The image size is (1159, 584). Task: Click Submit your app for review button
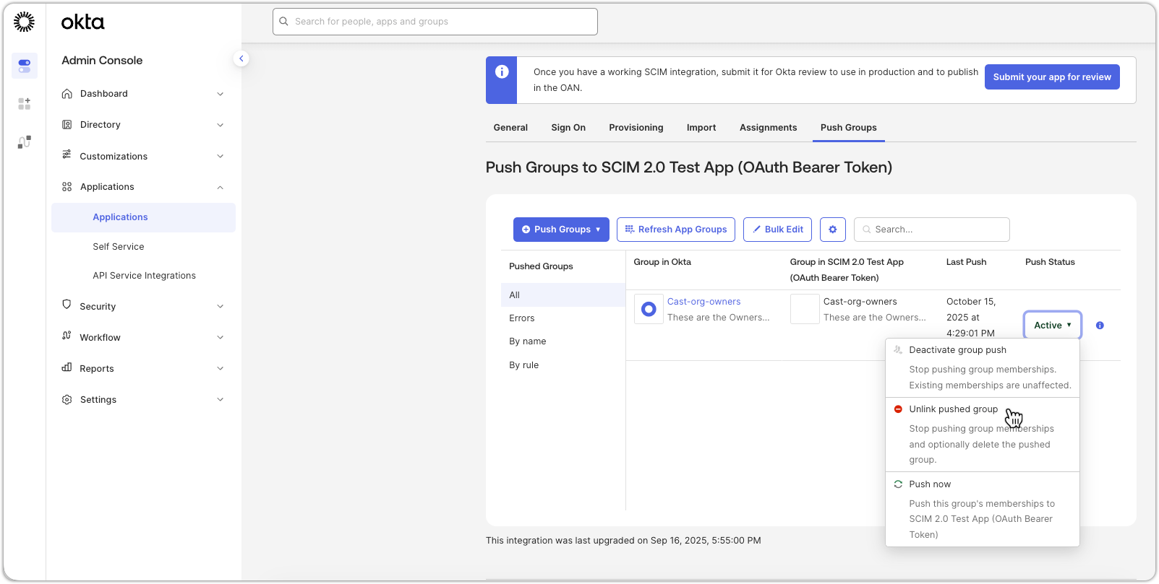click(1052, 77)
